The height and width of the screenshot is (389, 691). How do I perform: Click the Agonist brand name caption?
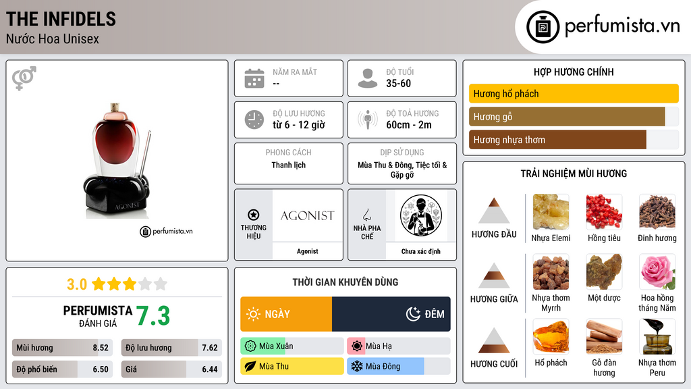308,251
